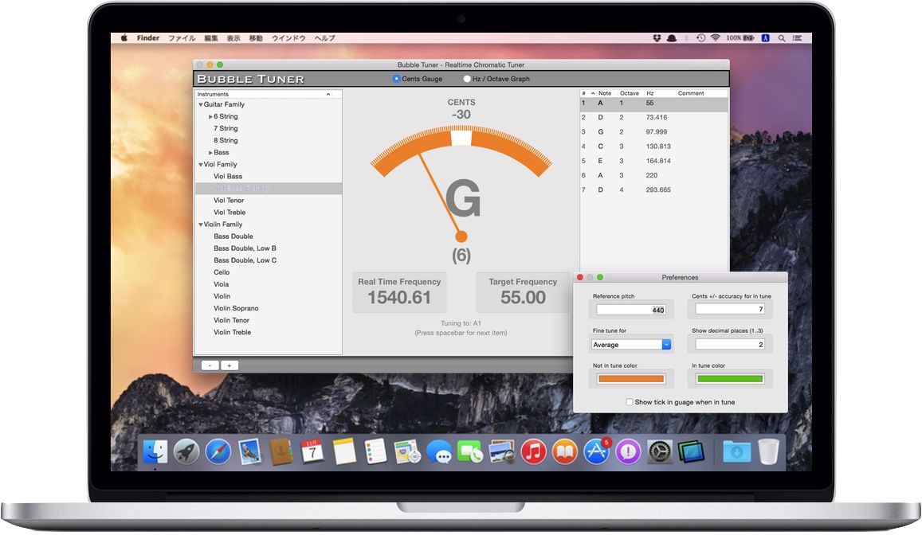The height and width of the screenshot is (539, 922).
Task: Click the Reference pitch field showing 440
Action: (x=631, y=310)
